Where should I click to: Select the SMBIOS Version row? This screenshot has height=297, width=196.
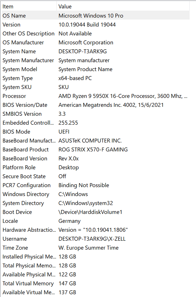[x=96, y=114]
